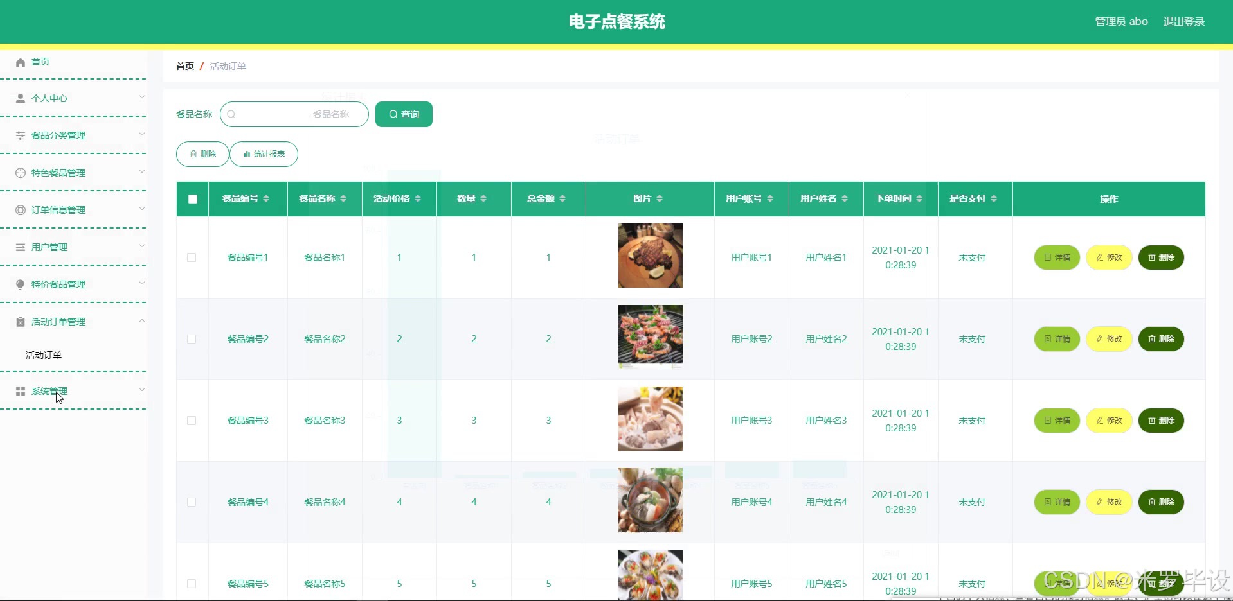
Task: Open the 系统管理 sidebar menu label
Action: [50, 392]
